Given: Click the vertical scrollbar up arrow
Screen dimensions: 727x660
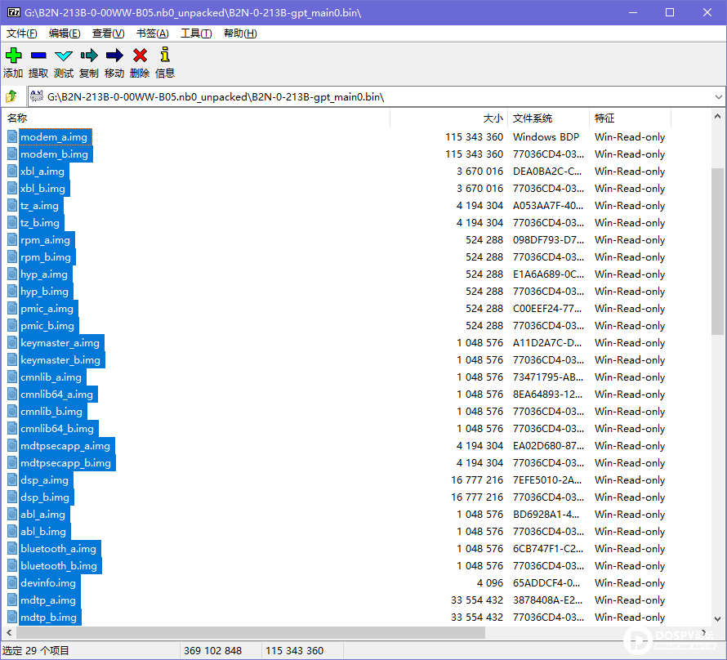Looking at the screenshot, I should 718,116.
